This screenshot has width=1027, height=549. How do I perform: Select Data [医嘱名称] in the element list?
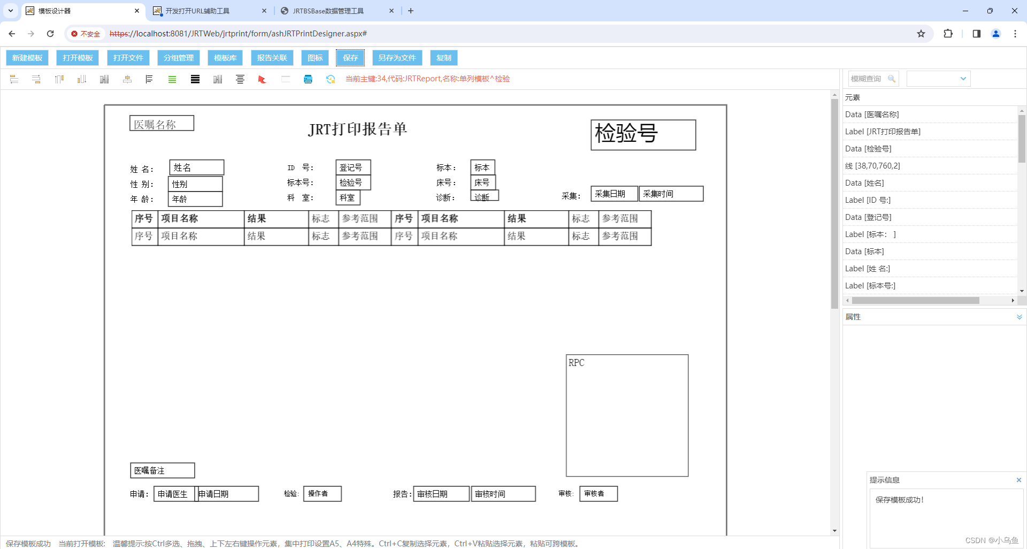[931, 115]
